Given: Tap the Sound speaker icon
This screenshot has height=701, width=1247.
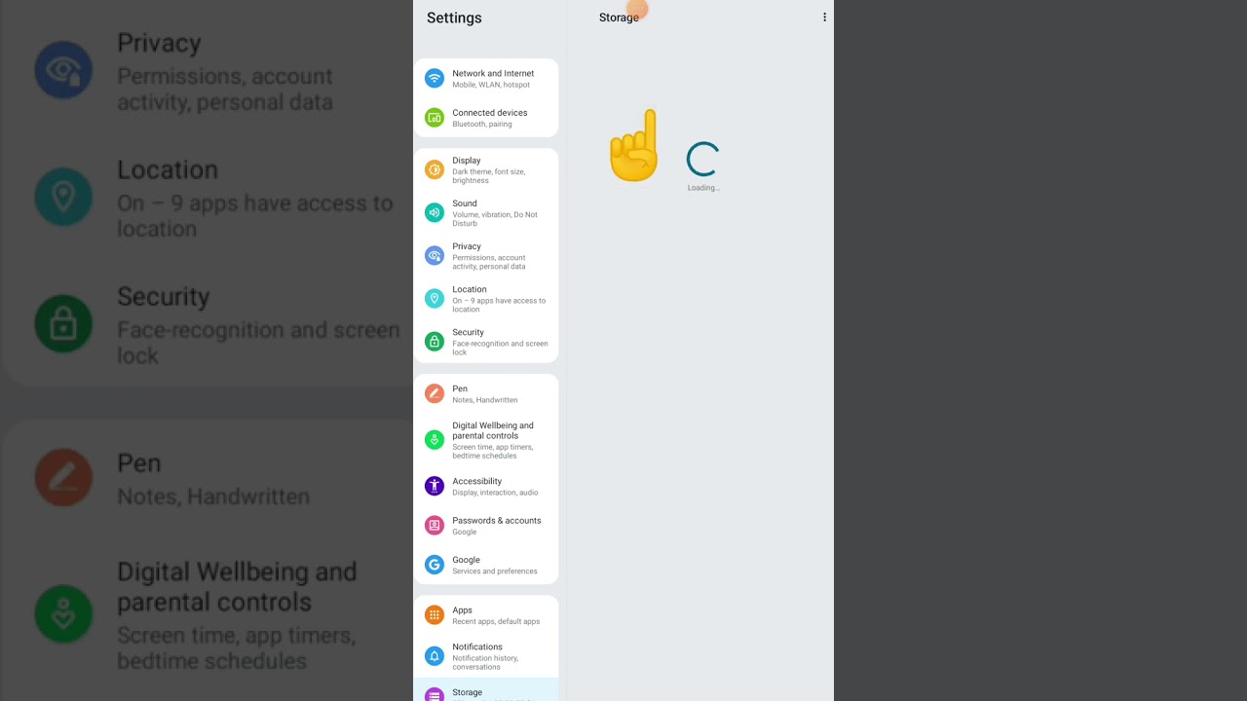Looking at the screenshot, I should pos(435,212).
